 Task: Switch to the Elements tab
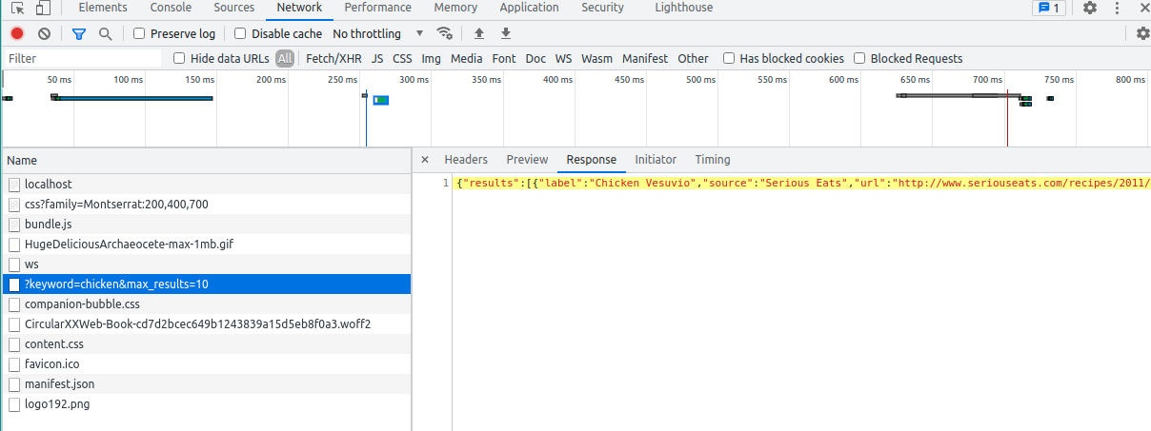pos(103,8)
